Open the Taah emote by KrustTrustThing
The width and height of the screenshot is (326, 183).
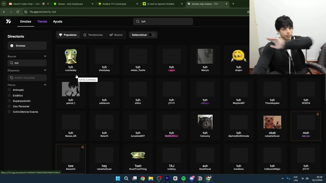point(138,159)
